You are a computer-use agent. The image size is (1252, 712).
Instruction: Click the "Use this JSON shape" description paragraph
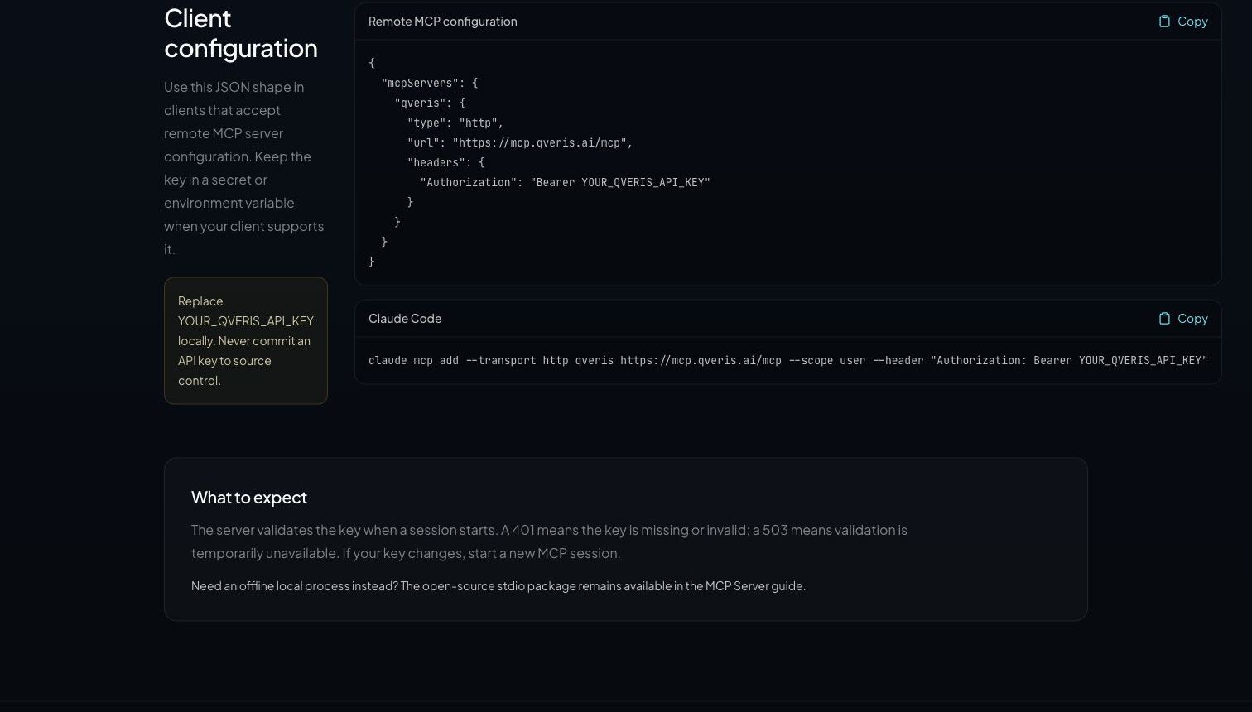[x=244, y=168]
